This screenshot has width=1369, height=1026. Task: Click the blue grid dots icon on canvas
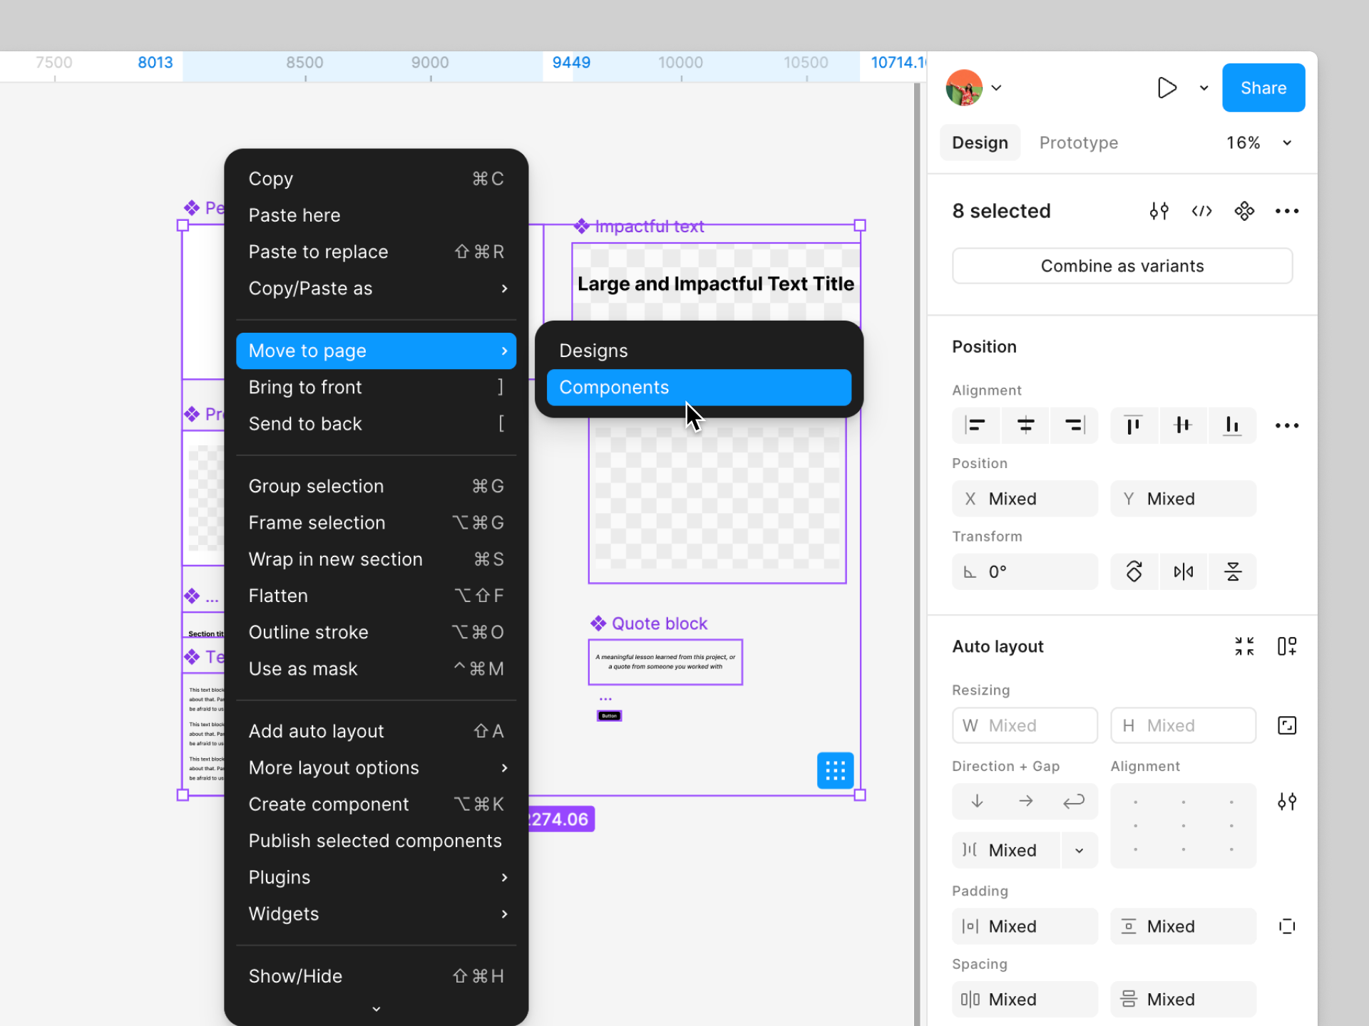[835, 770]
